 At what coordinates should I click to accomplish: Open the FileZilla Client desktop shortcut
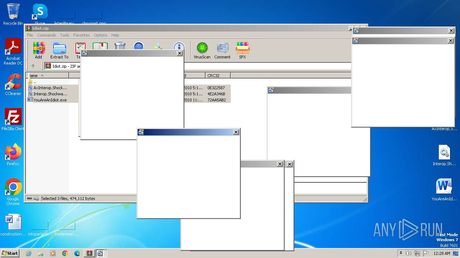[x=13, y=119]
